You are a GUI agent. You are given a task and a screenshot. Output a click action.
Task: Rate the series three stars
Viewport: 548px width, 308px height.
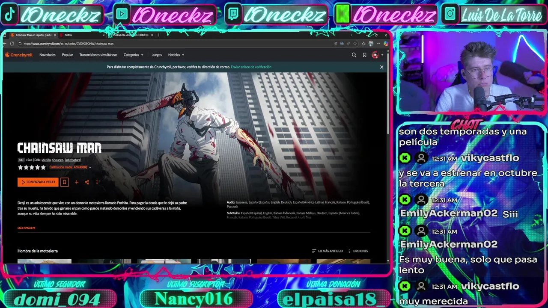pyautogui.click(x=32, y=167)
